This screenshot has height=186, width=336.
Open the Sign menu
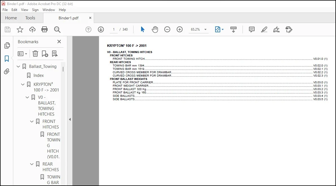click(35, 10)
